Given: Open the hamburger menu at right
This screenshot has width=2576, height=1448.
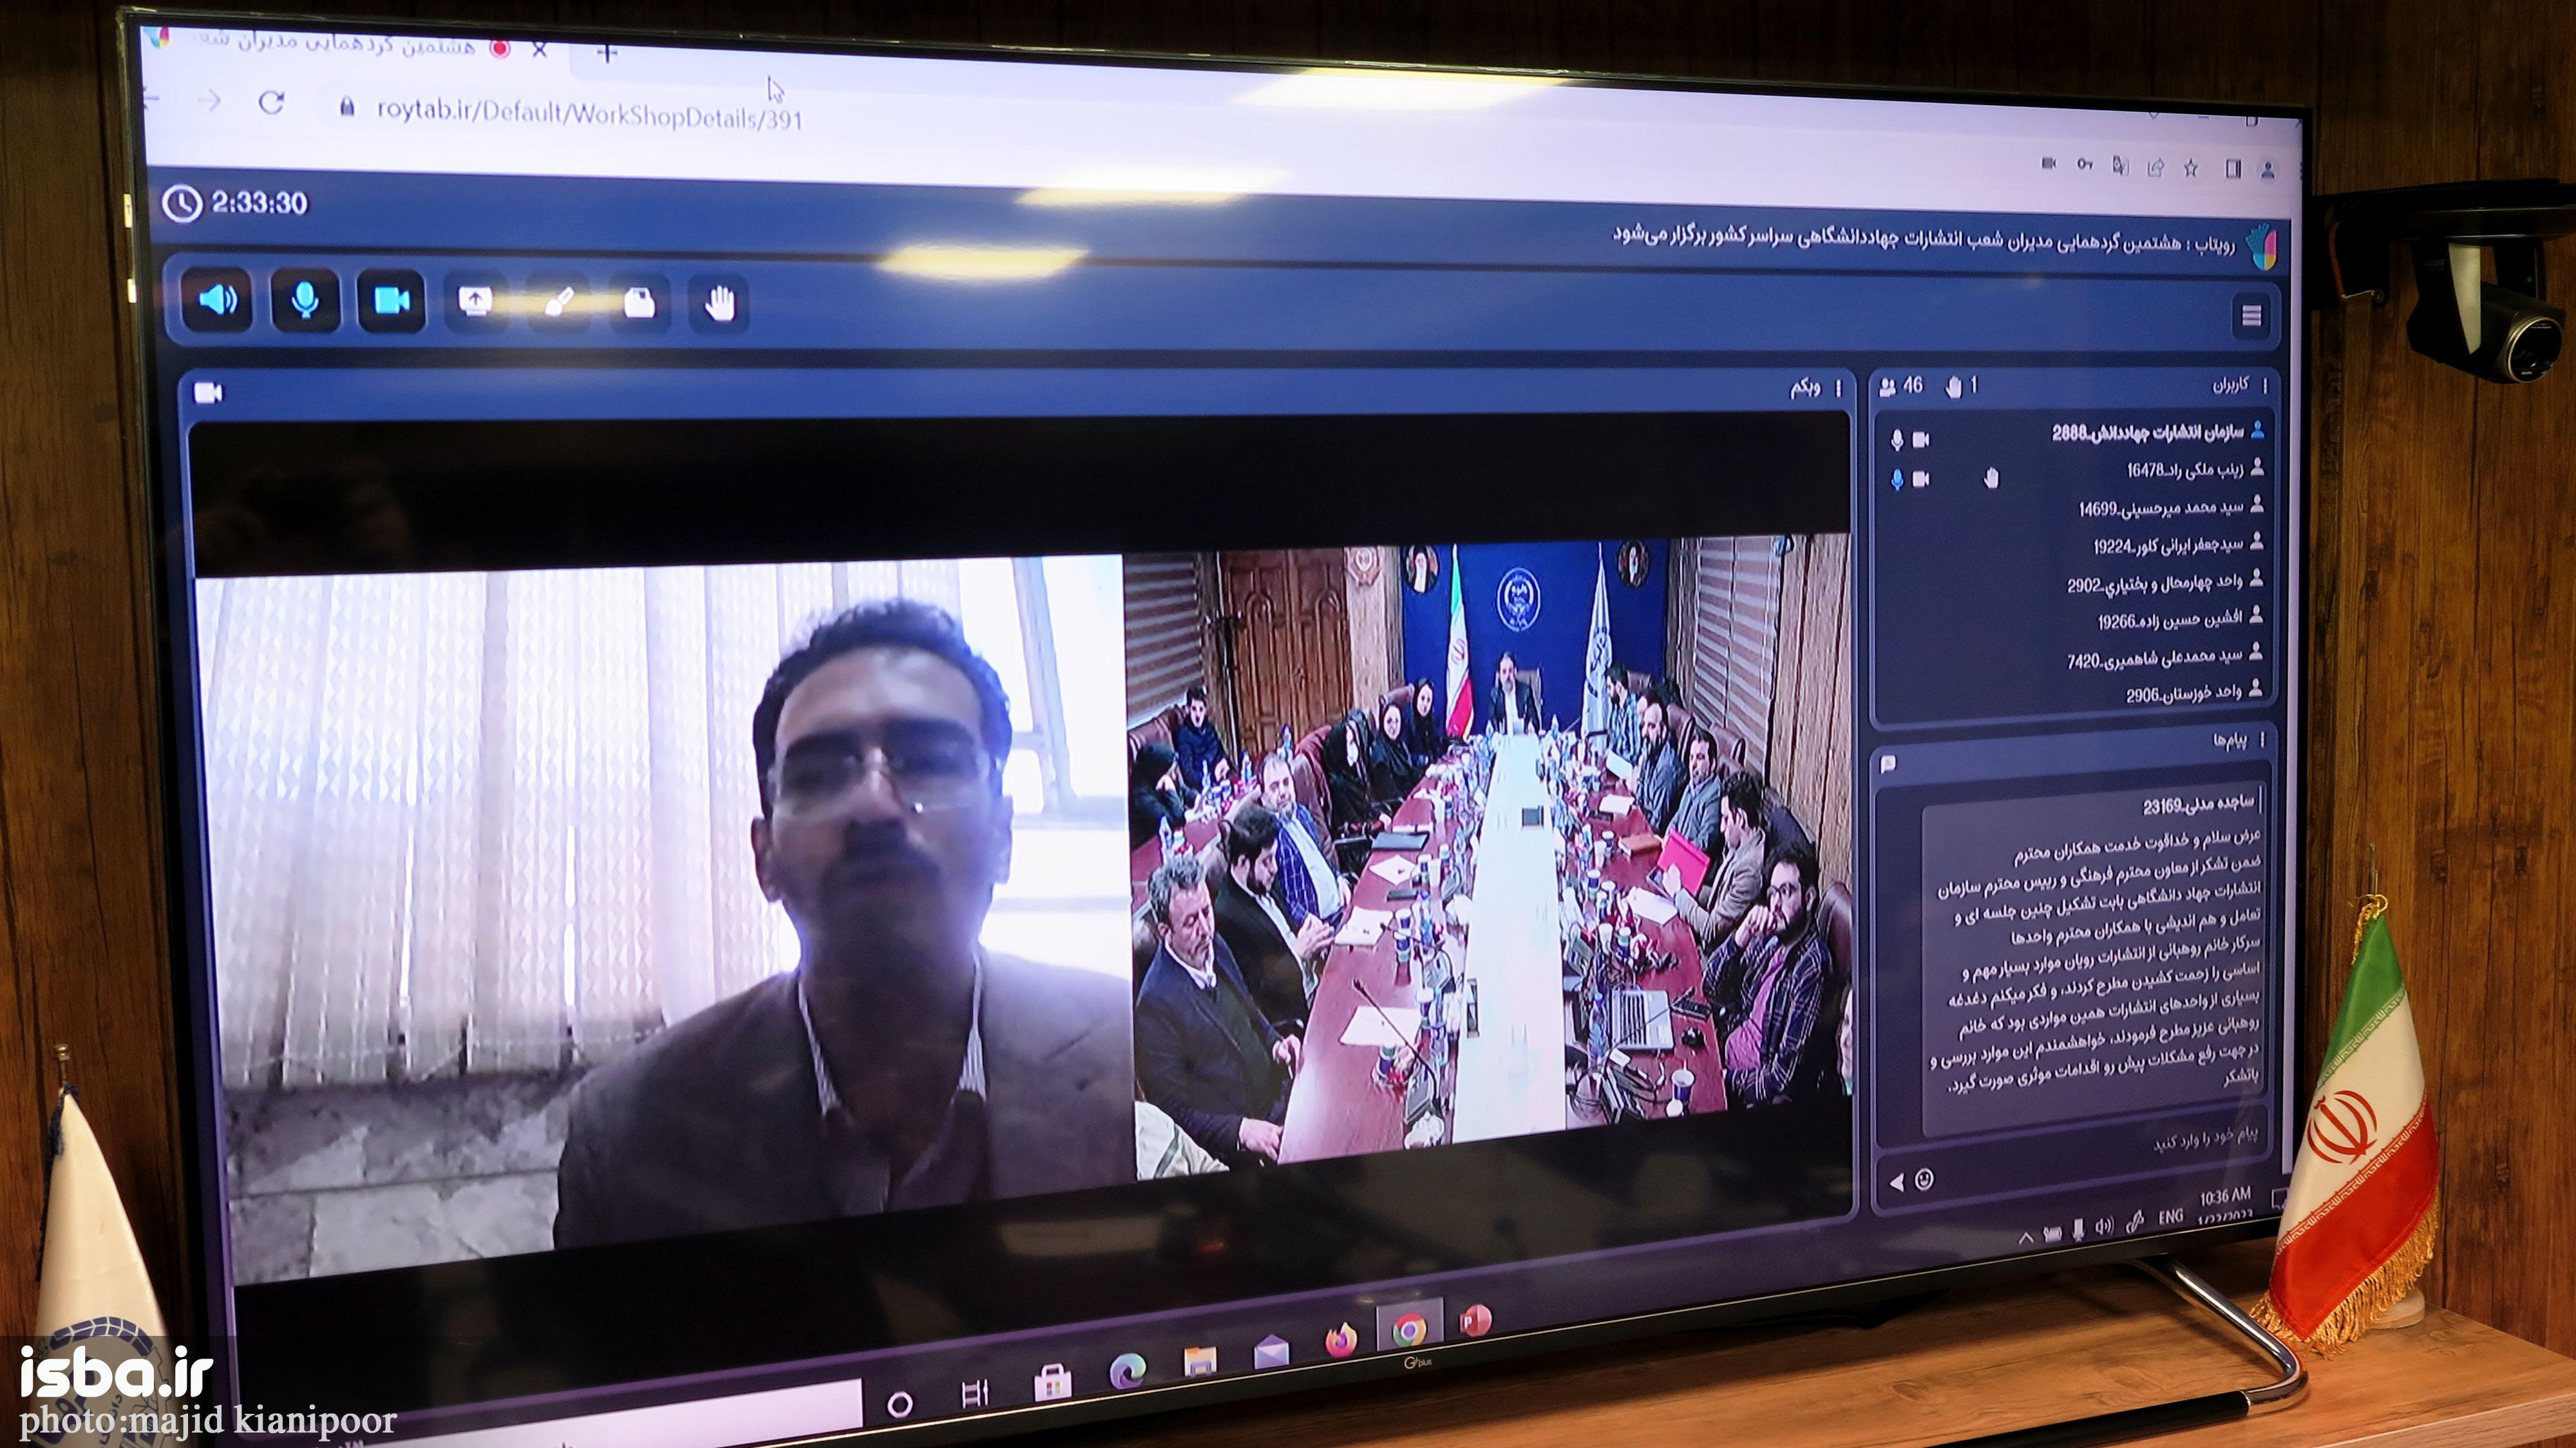Looking at the screenshot, I should [2251, 316].
